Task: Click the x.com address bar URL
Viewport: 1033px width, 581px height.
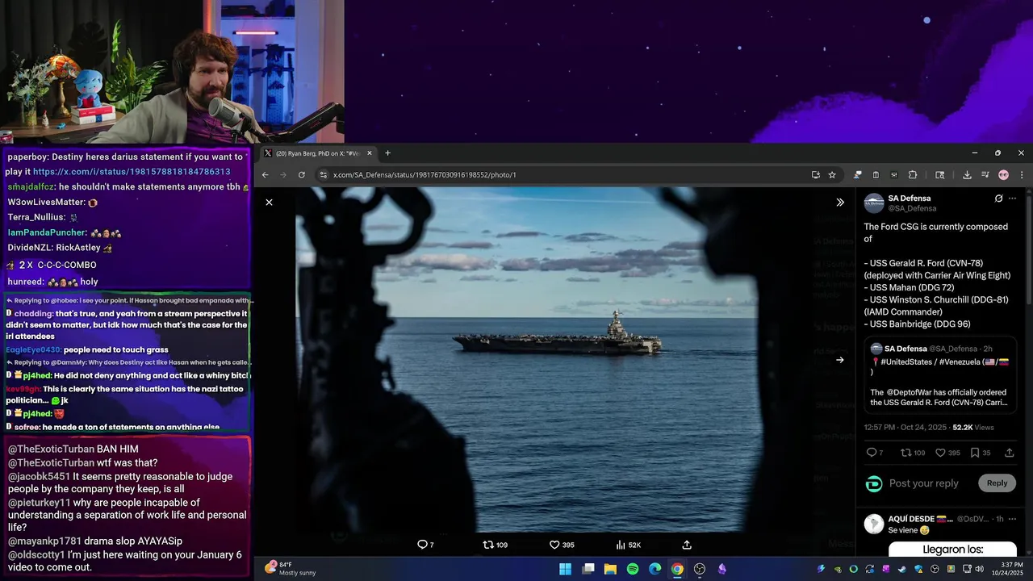Action: point(424,175)
